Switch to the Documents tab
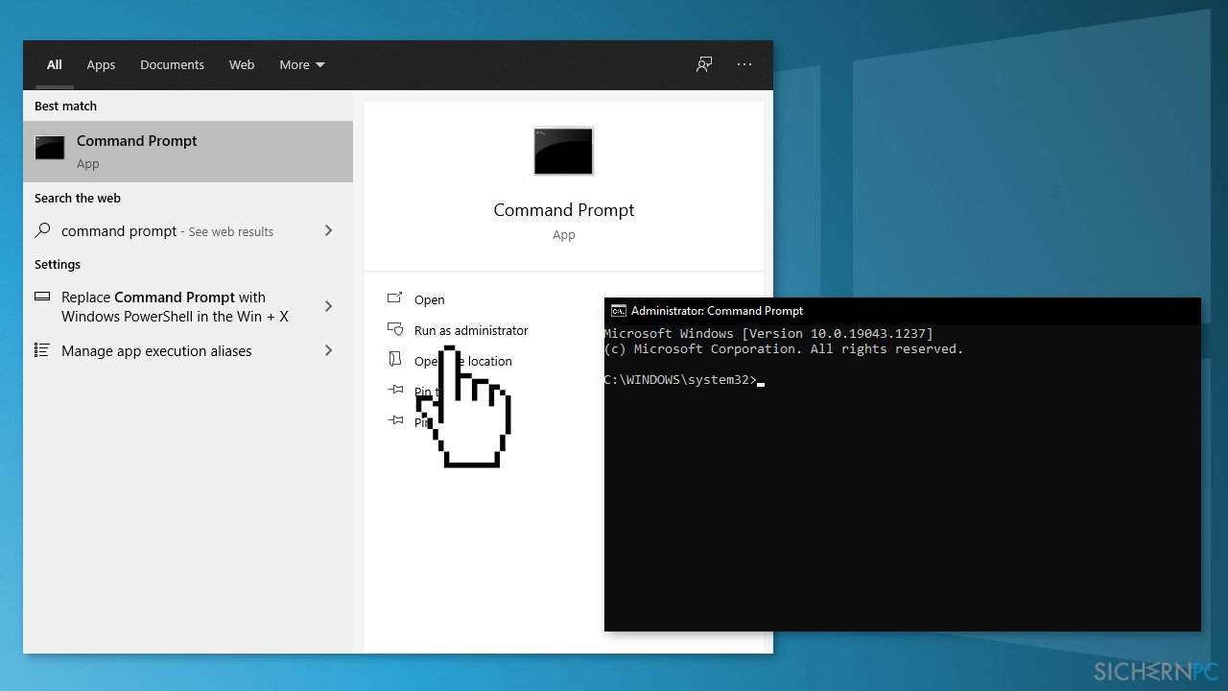Screen dimensions: 1228x691 pos(172,64)
